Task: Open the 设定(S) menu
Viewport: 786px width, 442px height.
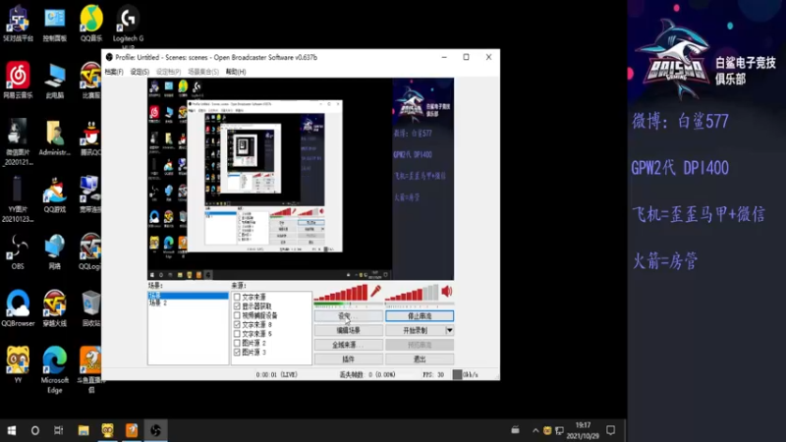Action: point(140,72)
